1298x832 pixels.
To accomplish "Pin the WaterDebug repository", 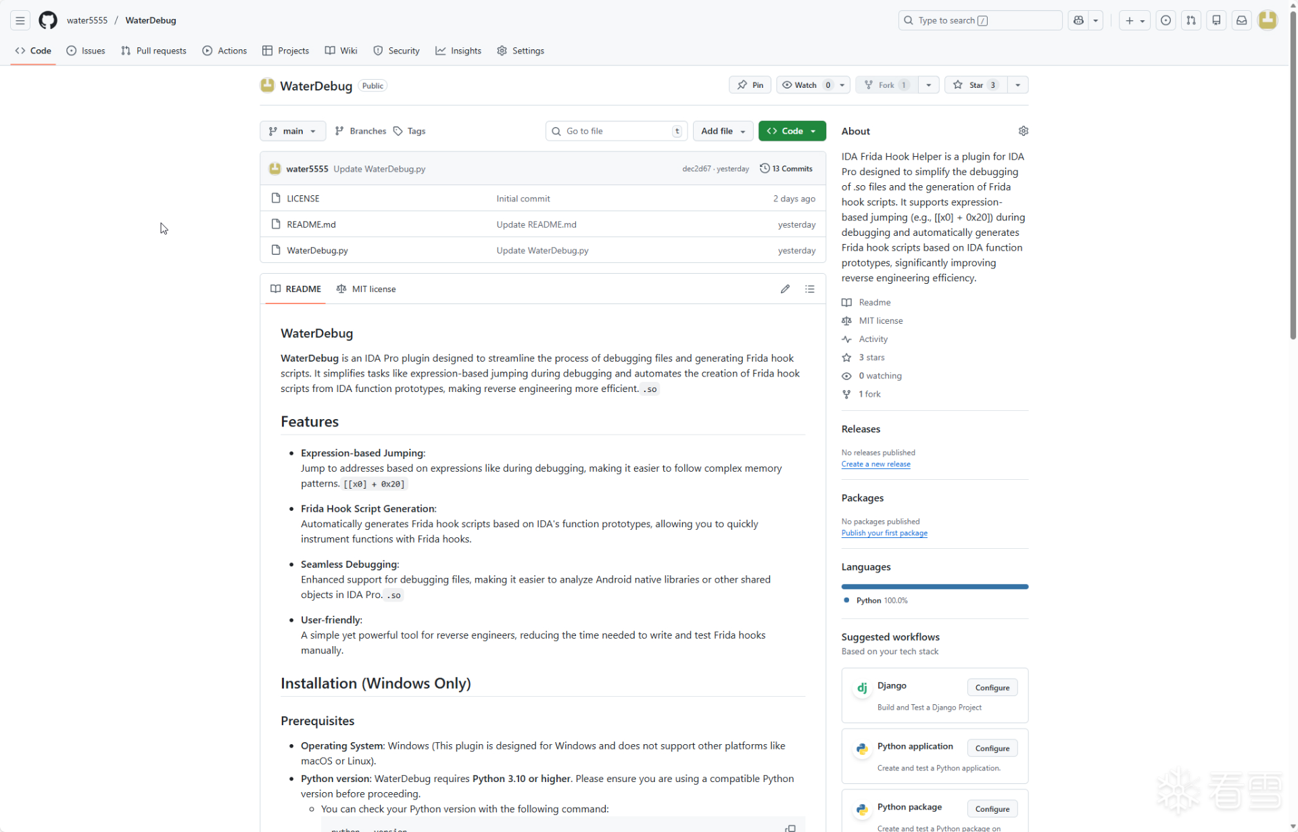I will click(x=750, y=85).
